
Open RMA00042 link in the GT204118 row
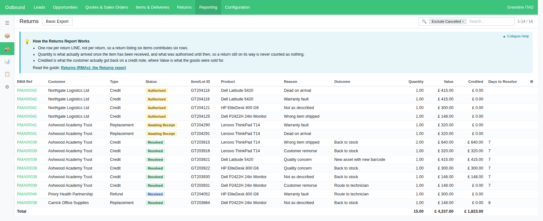27,91
